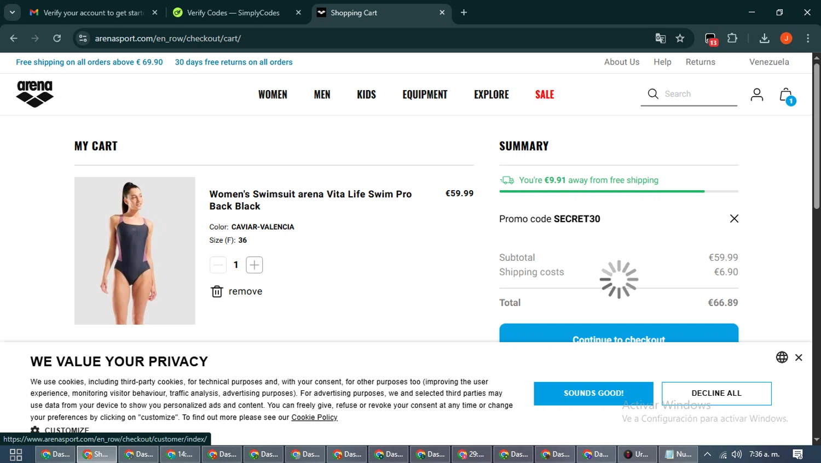
Task: Click 30 days free returns text
Action: pos(234,62)
